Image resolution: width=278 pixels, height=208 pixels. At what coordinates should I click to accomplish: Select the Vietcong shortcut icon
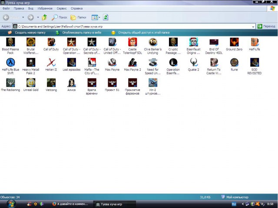tap(51, 83)
